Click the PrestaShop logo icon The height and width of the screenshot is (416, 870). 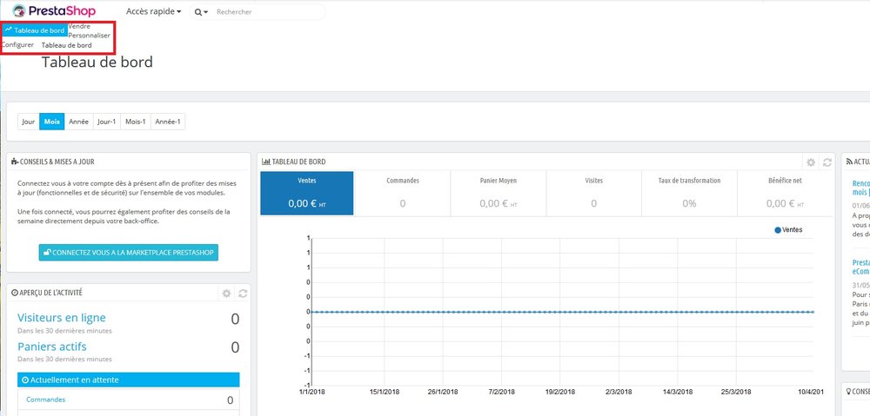19,11
